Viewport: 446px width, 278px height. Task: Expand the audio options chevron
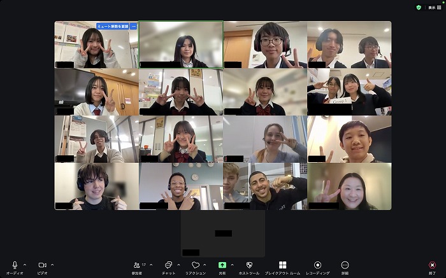[25, 264]
